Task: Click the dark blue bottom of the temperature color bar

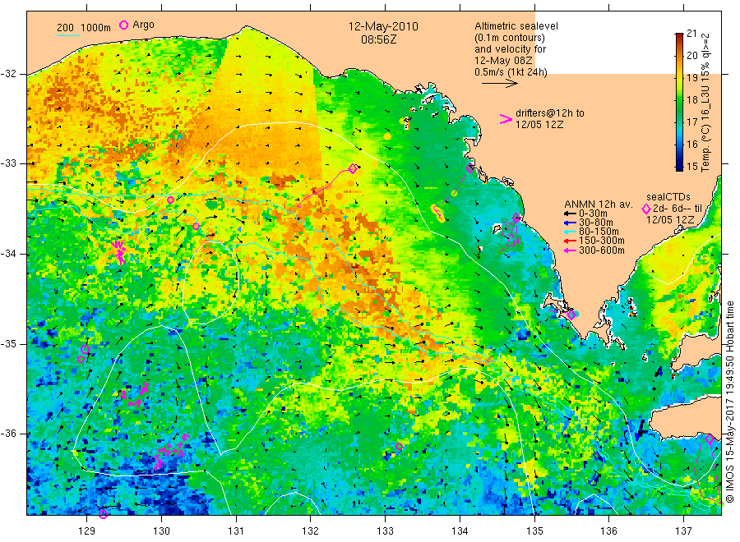Action: (679, 166)
